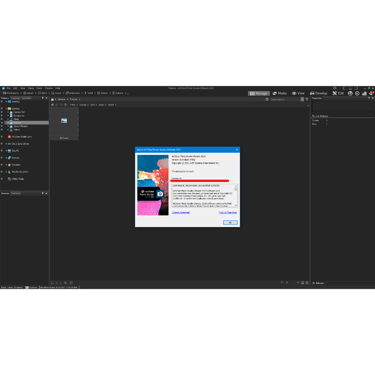Open the search filter funnel icon

coord(307,99)
